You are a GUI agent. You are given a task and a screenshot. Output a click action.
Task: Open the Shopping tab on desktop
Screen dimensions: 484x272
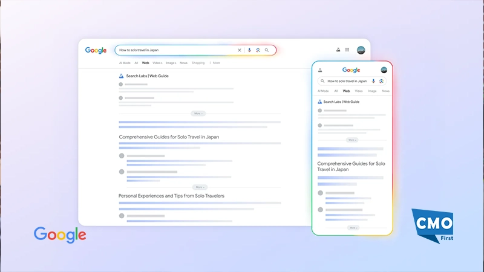coord(198,63)
